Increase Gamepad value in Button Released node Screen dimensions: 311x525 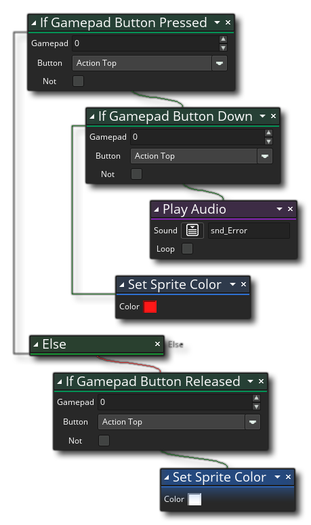[257, 398]
